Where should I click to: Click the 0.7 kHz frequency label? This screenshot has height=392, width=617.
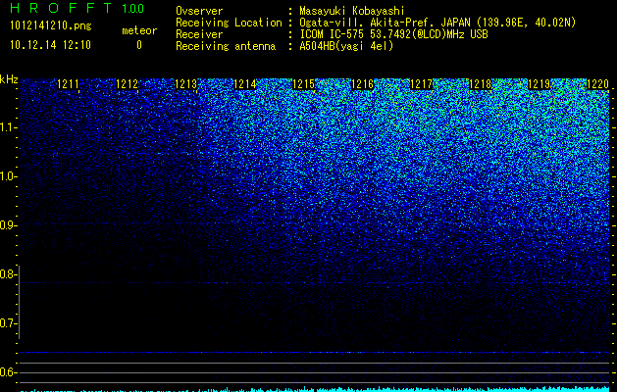(8, 323)
